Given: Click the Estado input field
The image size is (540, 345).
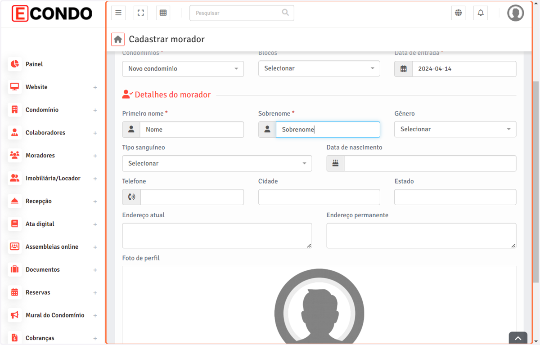Looking at the screenshot, I should [455, 197].
